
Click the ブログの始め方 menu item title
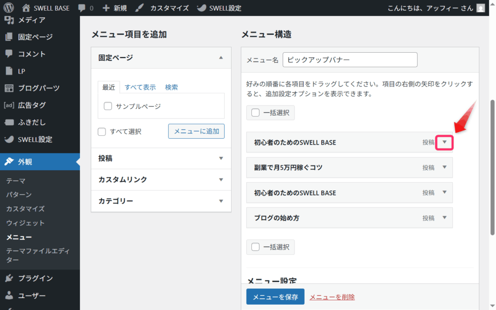[277, 218]
